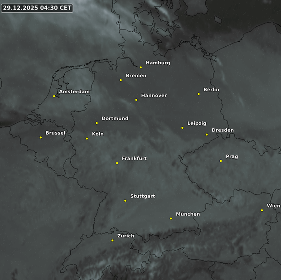281x280 pixels.
Task: Click the Hannover city name label
Action: [x=154, y=96]
